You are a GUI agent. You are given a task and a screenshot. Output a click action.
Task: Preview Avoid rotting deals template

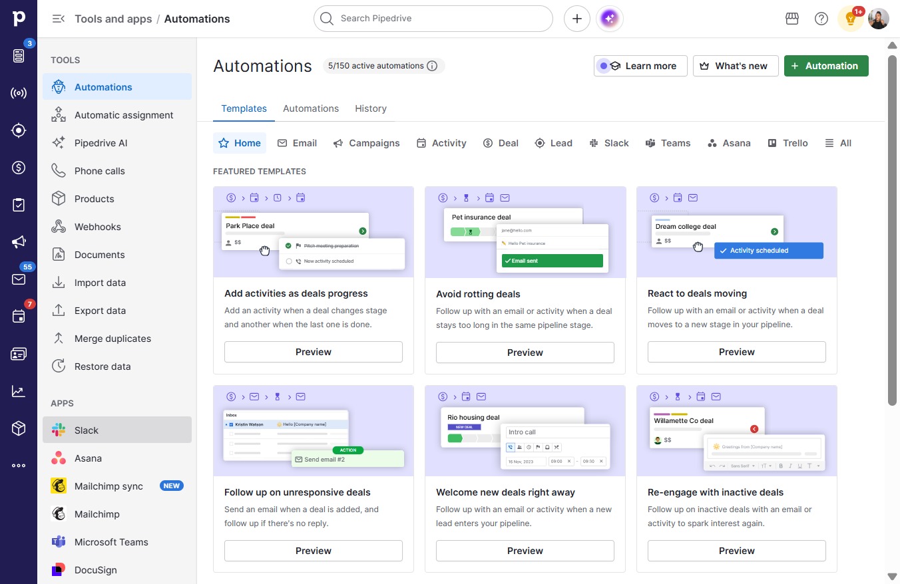pos(525,353)
